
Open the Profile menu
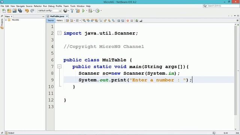(x=59, y=6)
